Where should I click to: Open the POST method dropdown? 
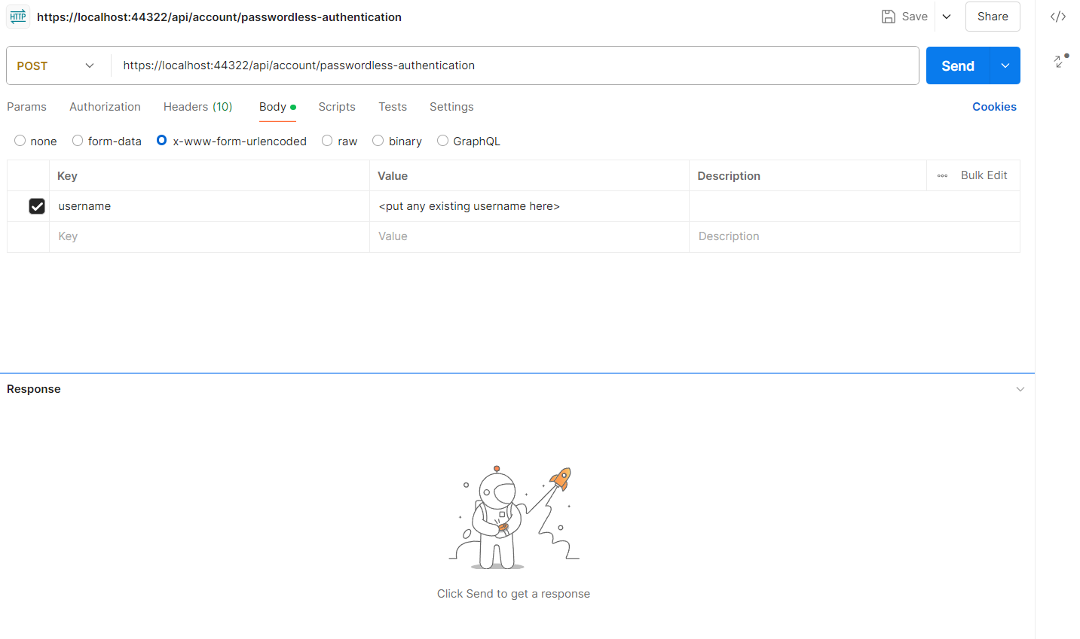57,66
